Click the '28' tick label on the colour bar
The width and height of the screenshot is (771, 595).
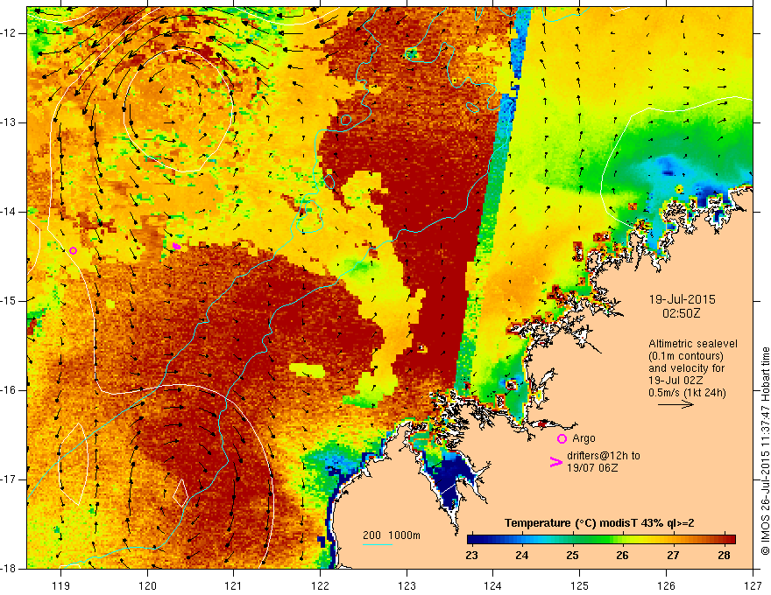point(724,556)
